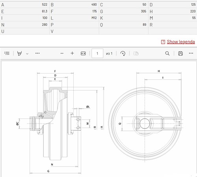Select the value 305 for dimension G
The image size is (197, 177).
[143, 11]
